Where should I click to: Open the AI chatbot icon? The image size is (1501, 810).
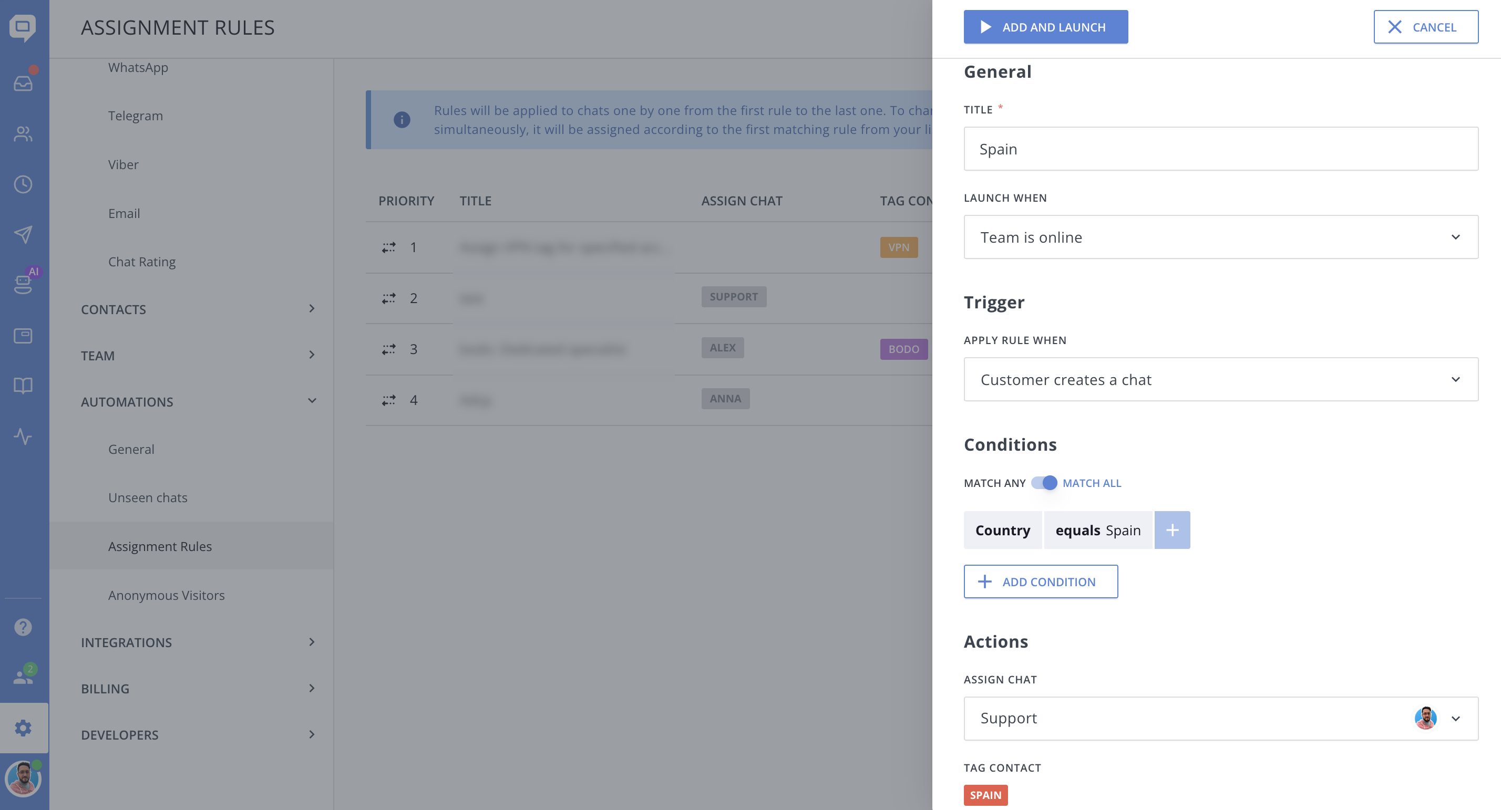pyautogui.click(x=23, y=285)
